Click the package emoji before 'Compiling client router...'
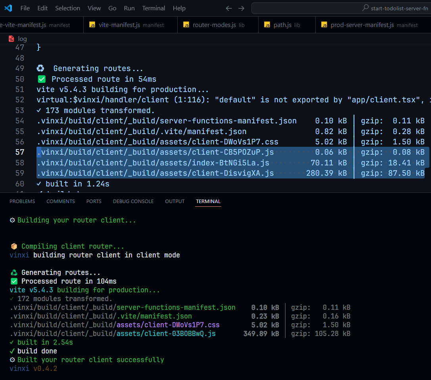This screenshot has height=380, width=431. click(14, 246)
